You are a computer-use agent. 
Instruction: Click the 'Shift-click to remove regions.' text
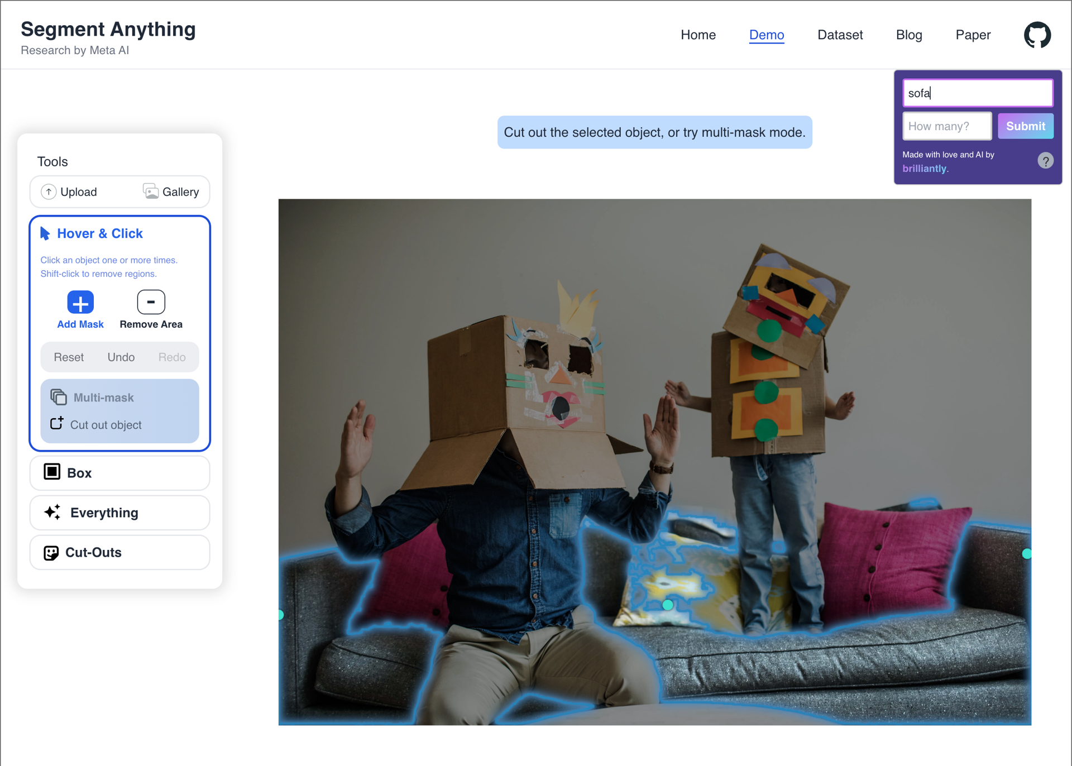click(x=98, y=274)
